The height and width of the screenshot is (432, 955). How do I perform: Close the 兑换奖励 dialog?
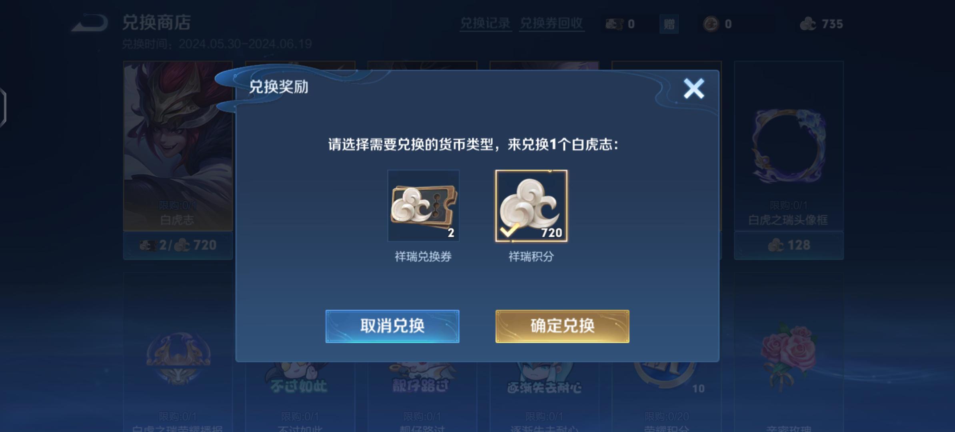click(693, 88)
